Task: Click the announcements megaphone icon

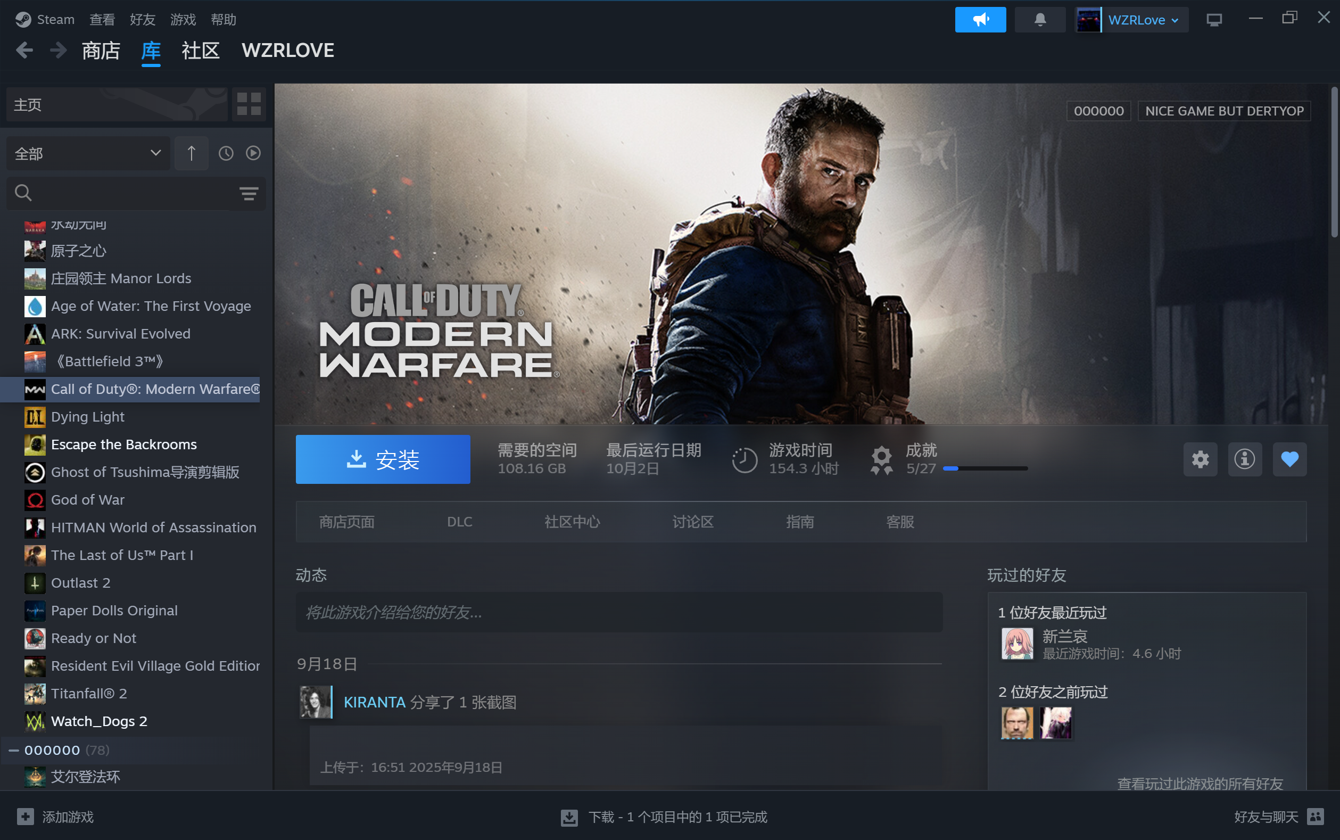Action: [x=980, y=20]
